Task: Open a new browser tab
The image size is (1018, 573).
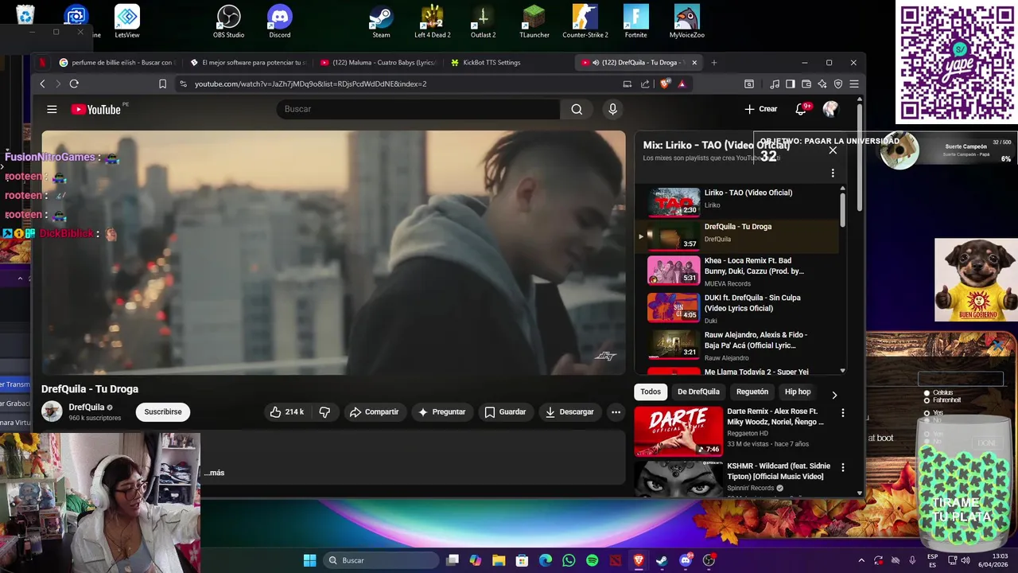Action: (x=713, y=62)
